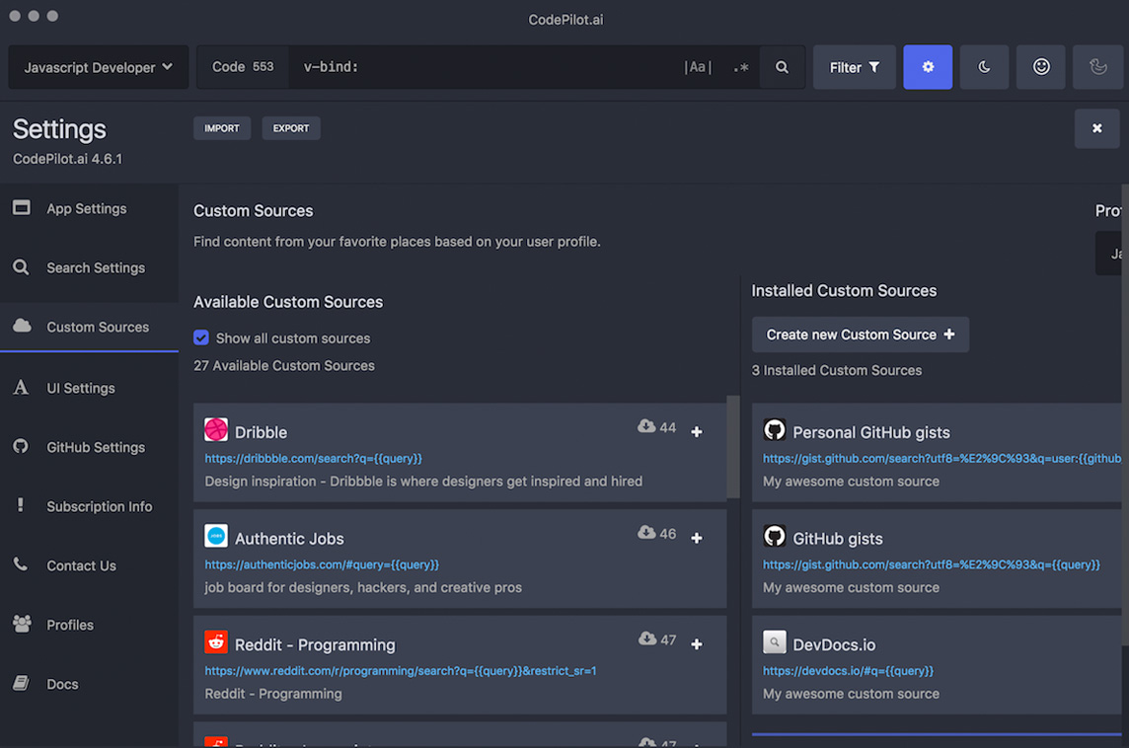Close the Settings panel
Viewport: 1129px width, 748px height.
1096,128
